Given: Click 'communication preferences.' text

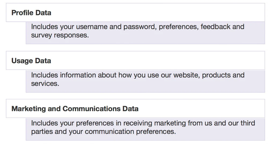Looking at the screenshot, I should coord(131,131).
